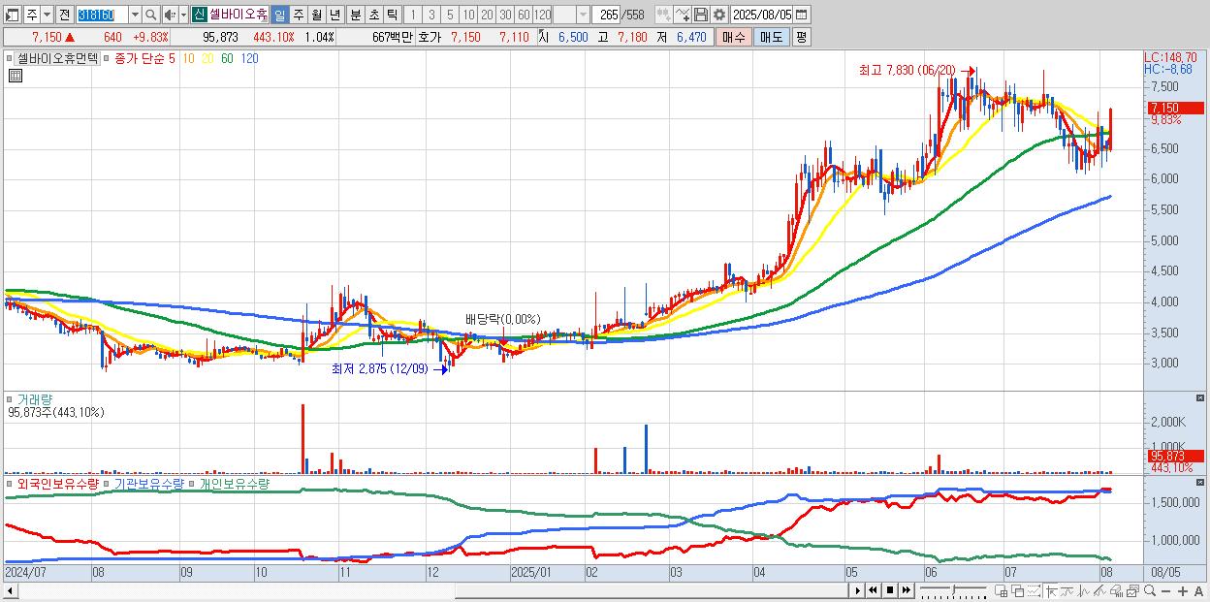Select the 틱 (tick) period toggle
The image size is (1210, 602).
click(392, 15)
